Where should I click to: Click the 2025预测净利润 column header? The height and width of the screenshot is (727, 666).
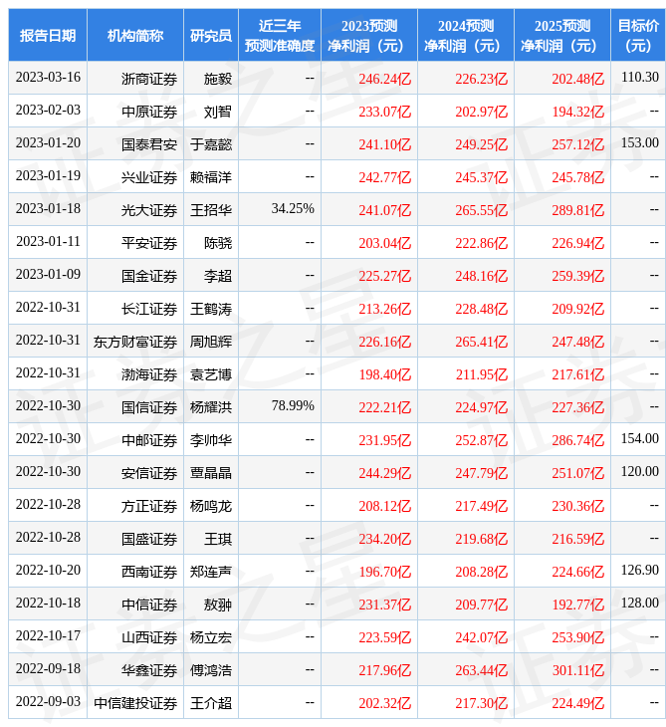pyautogui.click(x=561, y=35)
